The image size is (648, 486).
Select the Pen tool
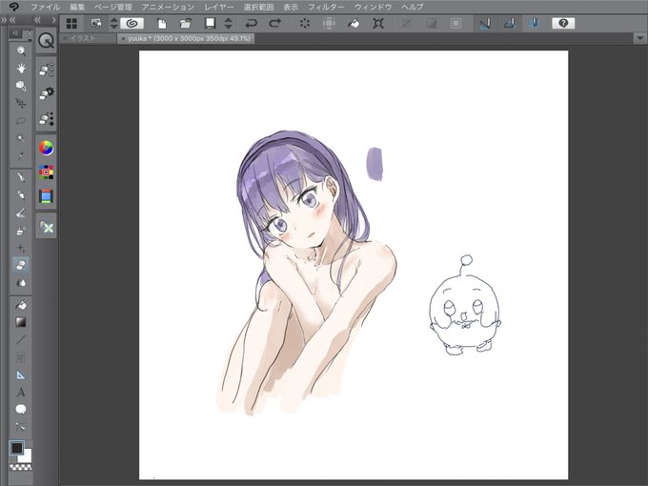21,177
